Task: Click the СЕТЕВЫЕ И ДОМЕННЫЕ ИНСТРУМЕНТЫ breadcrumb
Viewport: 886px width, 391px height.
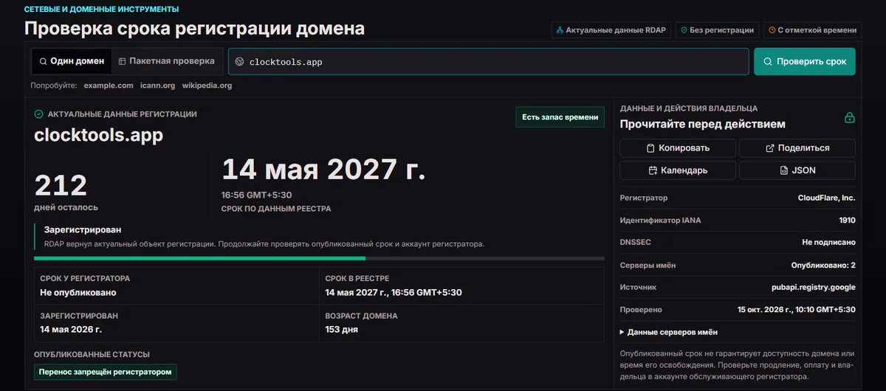Action: click(x=101, y=10)
